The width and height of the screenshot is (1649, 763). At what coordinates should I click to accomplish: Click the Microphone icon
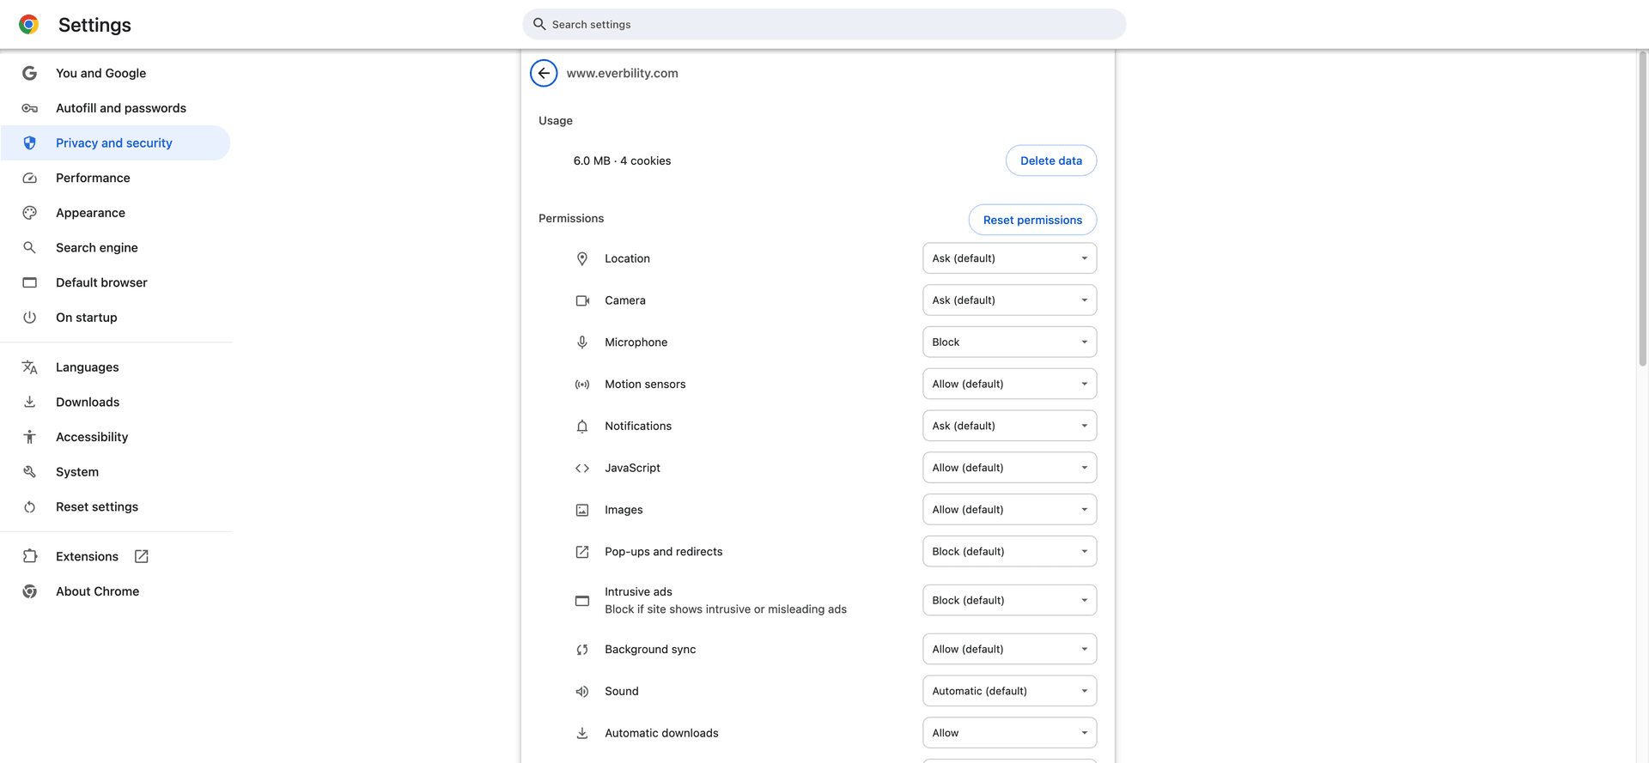point(582,342)
